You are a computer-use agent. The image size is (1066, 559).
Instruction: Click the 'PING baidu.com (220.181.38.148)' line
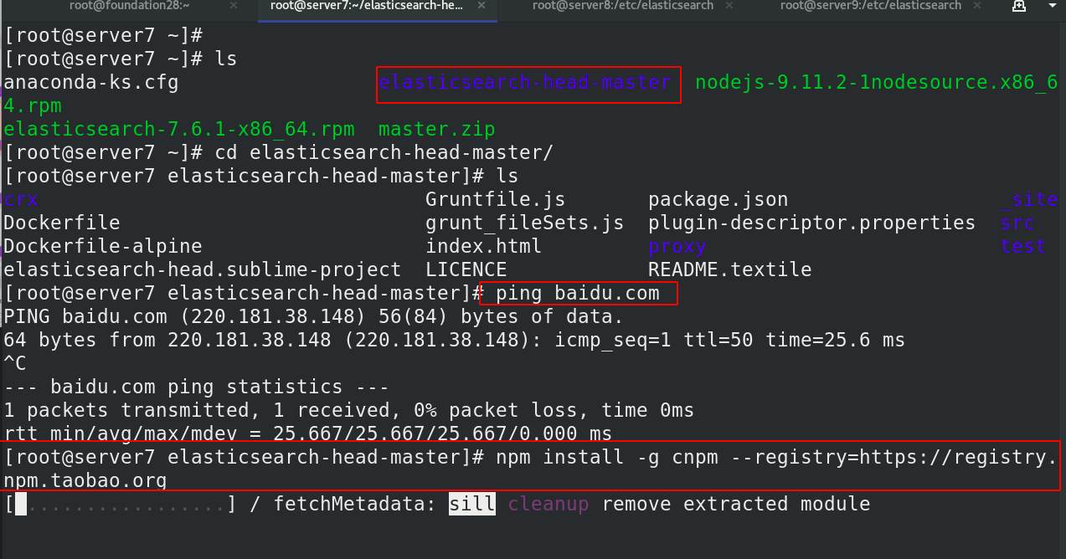314,317
